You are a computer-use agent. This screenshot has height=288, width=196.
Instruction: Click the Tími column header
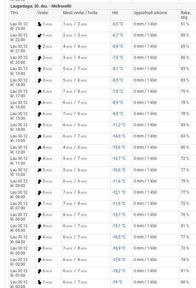14,13
